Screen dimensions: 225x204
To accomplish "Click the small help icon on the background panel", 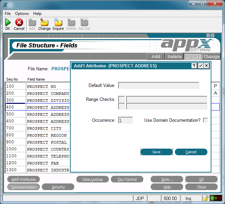I will [208, 35].
